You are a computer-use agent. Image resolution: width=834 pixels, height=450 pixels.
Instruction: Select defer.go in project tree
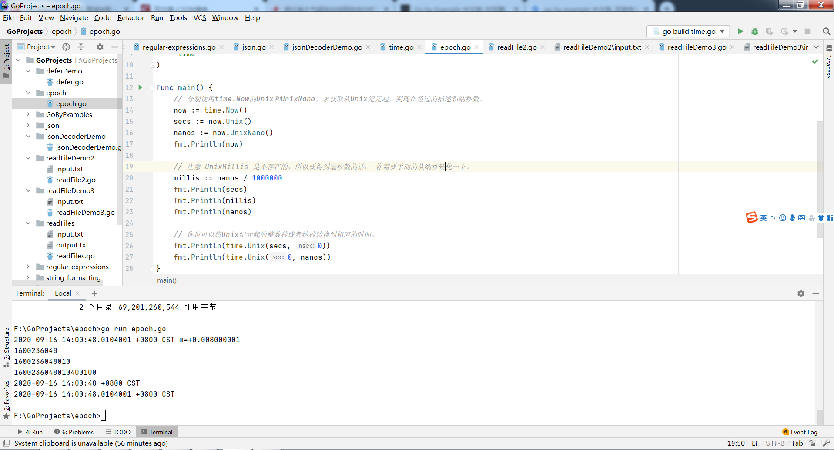click(70, 82)
